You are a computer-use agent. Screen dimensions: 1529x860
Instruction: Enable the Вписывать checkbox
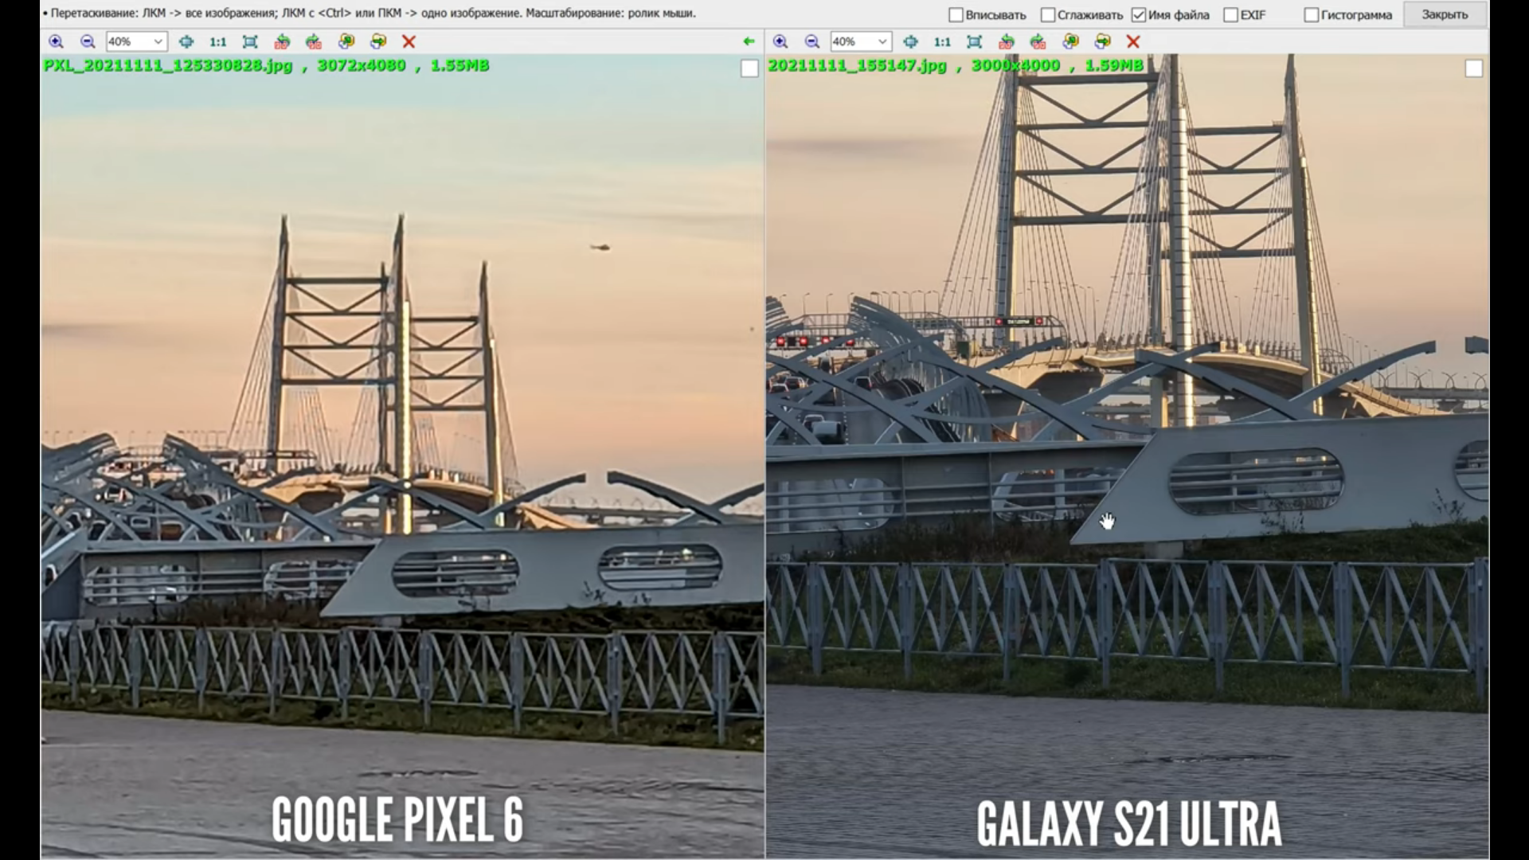(x=956, y=15)
